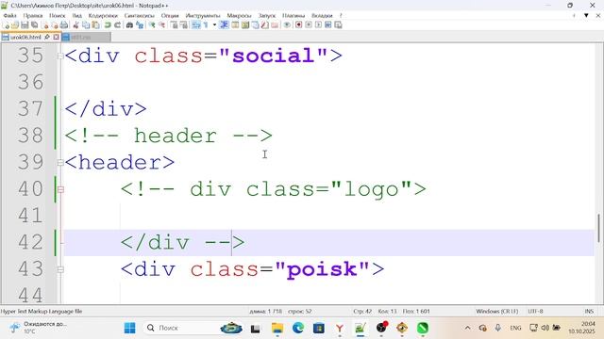The height and width of the screenshot is (339, 604).
Task: Open the document list down-arrow at top right
Action: click(586, 15)
